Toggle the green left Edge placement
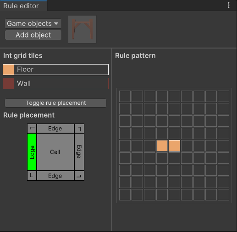This screenshot has height=232, width=237. tap(32, 152)
